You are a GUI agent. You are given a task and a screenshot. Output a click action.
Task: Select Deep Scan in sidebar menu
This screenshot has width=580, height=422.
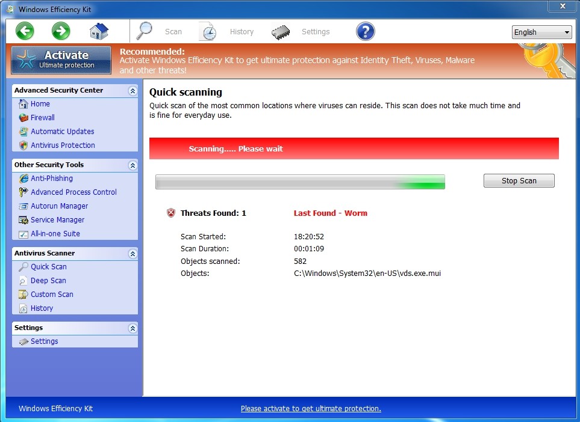(x=48, y=281)
